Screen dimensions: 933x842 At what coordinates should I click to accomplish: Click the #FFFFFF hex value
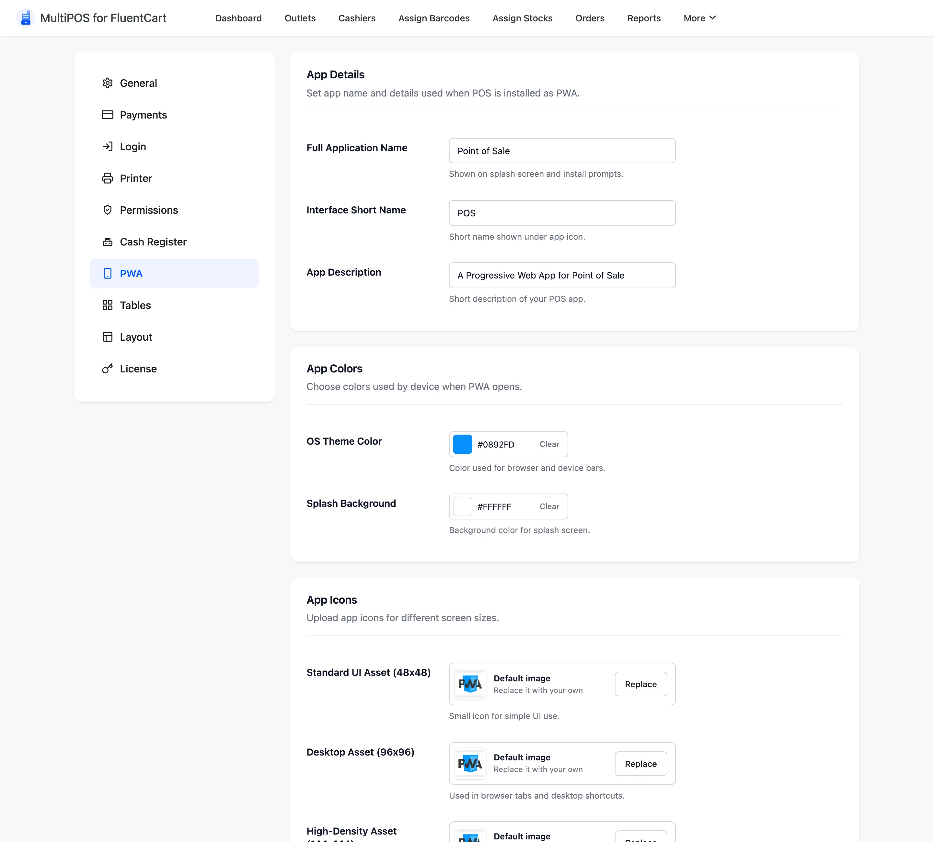coord(494,506)
